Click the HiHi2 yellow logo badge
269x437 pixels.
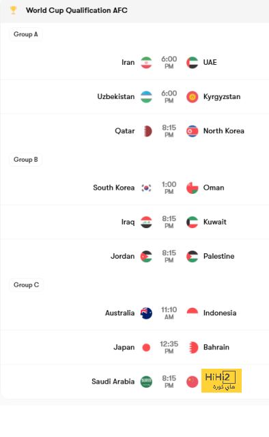(x=222, y=381)
